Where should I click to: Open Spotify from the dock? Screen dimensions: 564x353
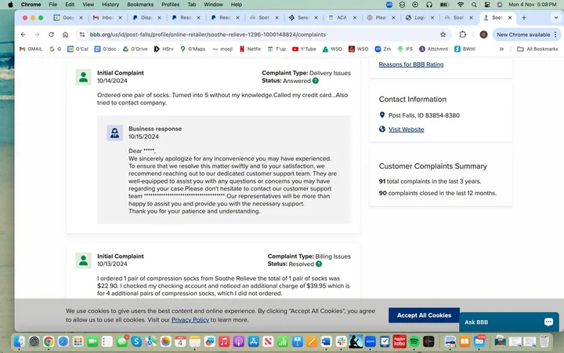414,342
